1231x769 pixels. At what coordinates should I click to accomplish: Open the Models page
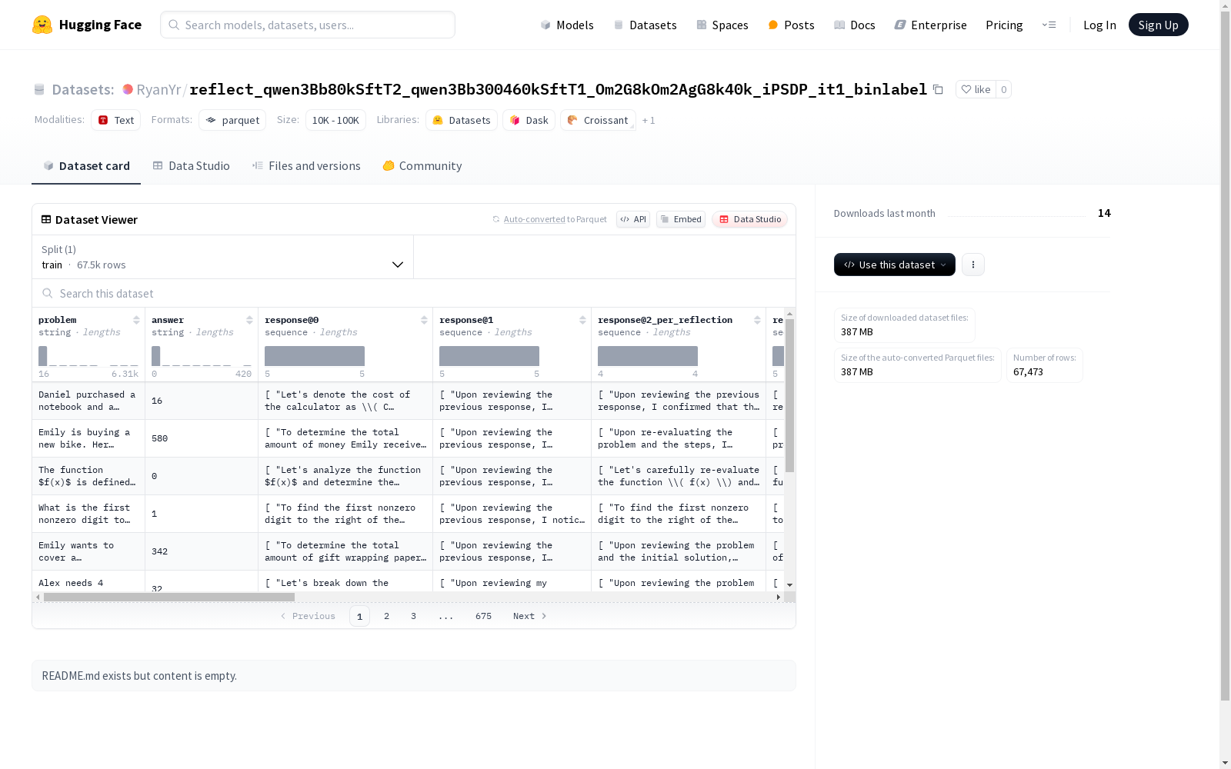click(567, 25)
